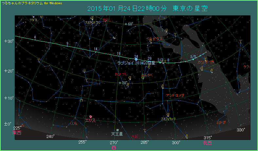Screen dimensions: 258x151
Task: Select the Alpheratz (アルフェラッツ) star
Action: point(168,115)
